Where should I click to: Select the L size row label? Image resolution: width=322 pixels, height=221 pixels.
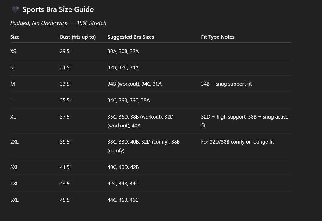coord(12,100)
